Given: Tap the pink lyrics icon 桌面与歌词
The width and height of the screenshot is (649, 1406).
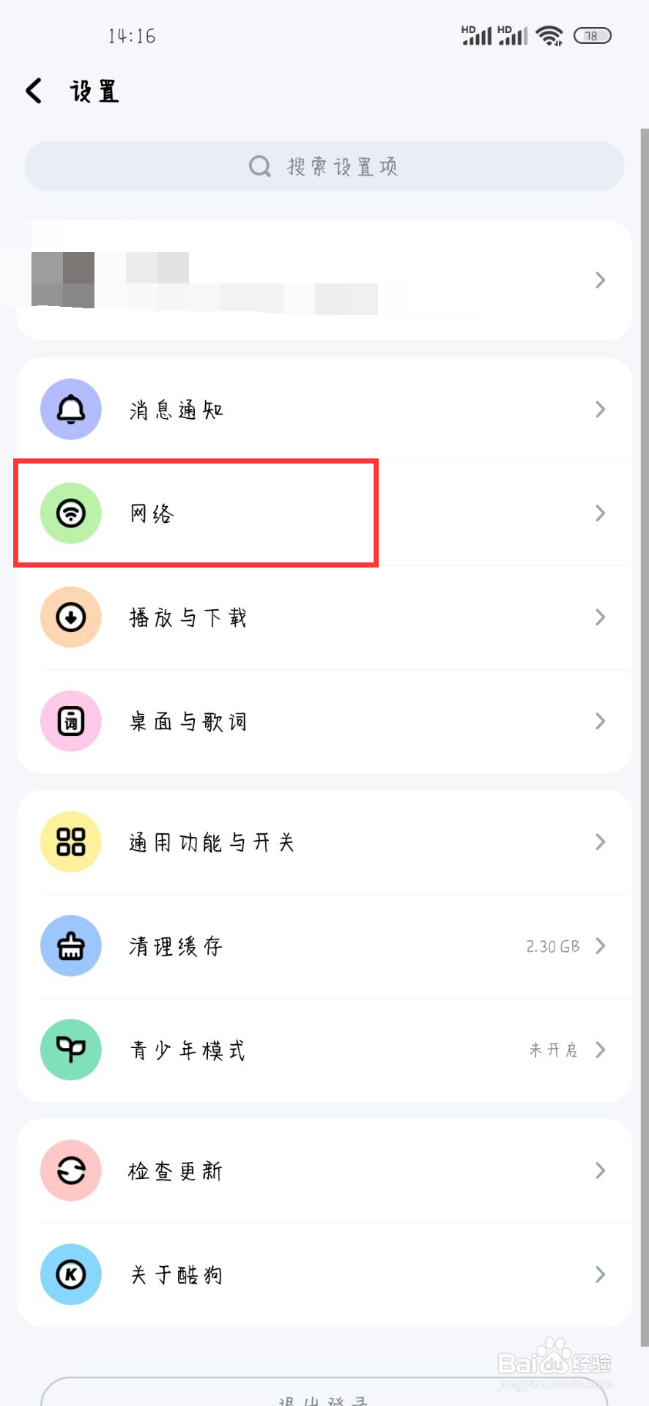Looking at the screenshot, I should (x=70, y=721).
